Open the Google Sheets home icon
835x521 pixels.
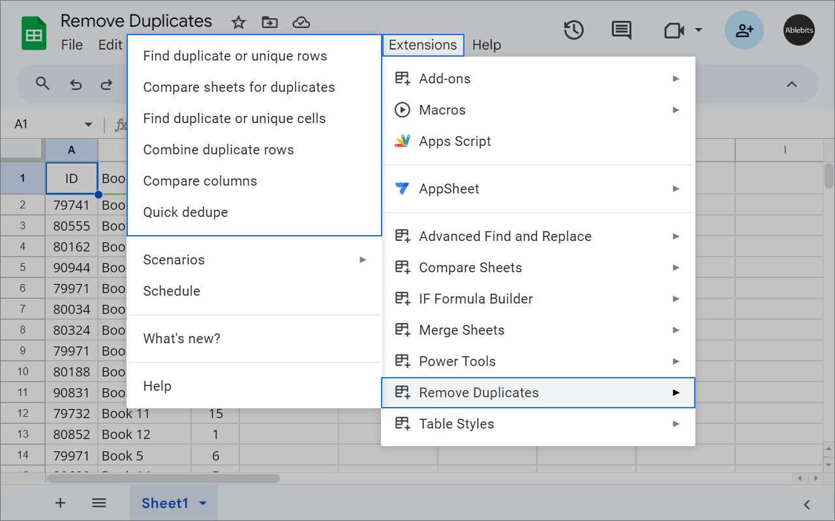point(33,33)
